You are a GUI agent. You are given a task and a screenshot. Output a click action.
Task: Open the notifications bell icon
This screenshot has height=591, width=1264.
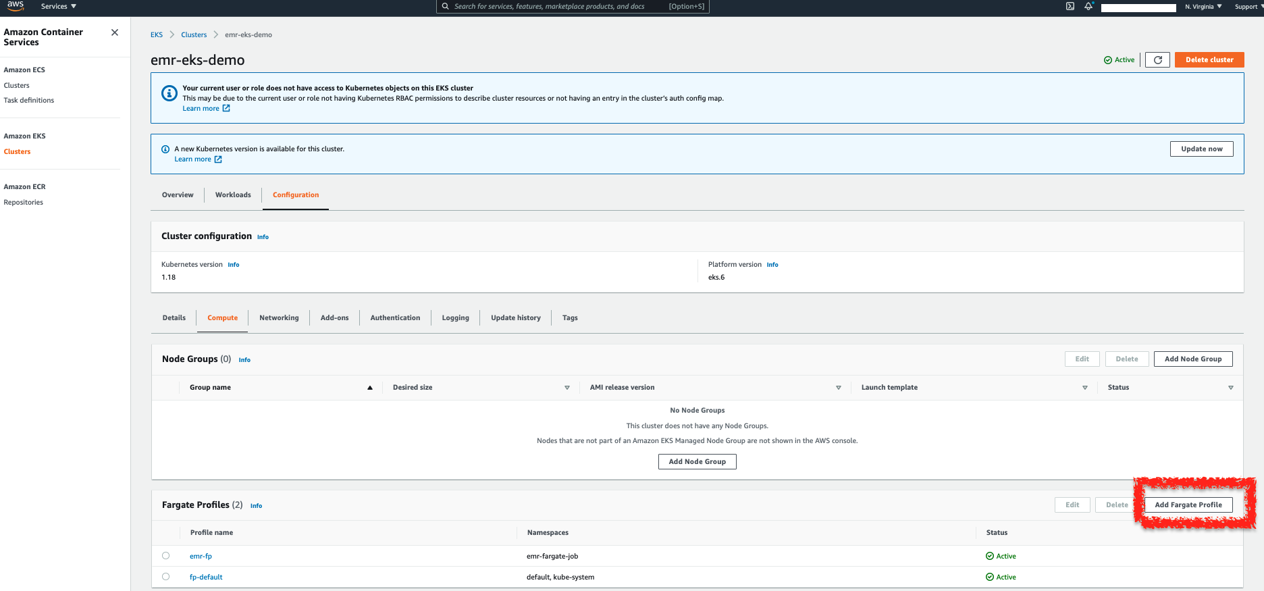(x=1088, y=7)
